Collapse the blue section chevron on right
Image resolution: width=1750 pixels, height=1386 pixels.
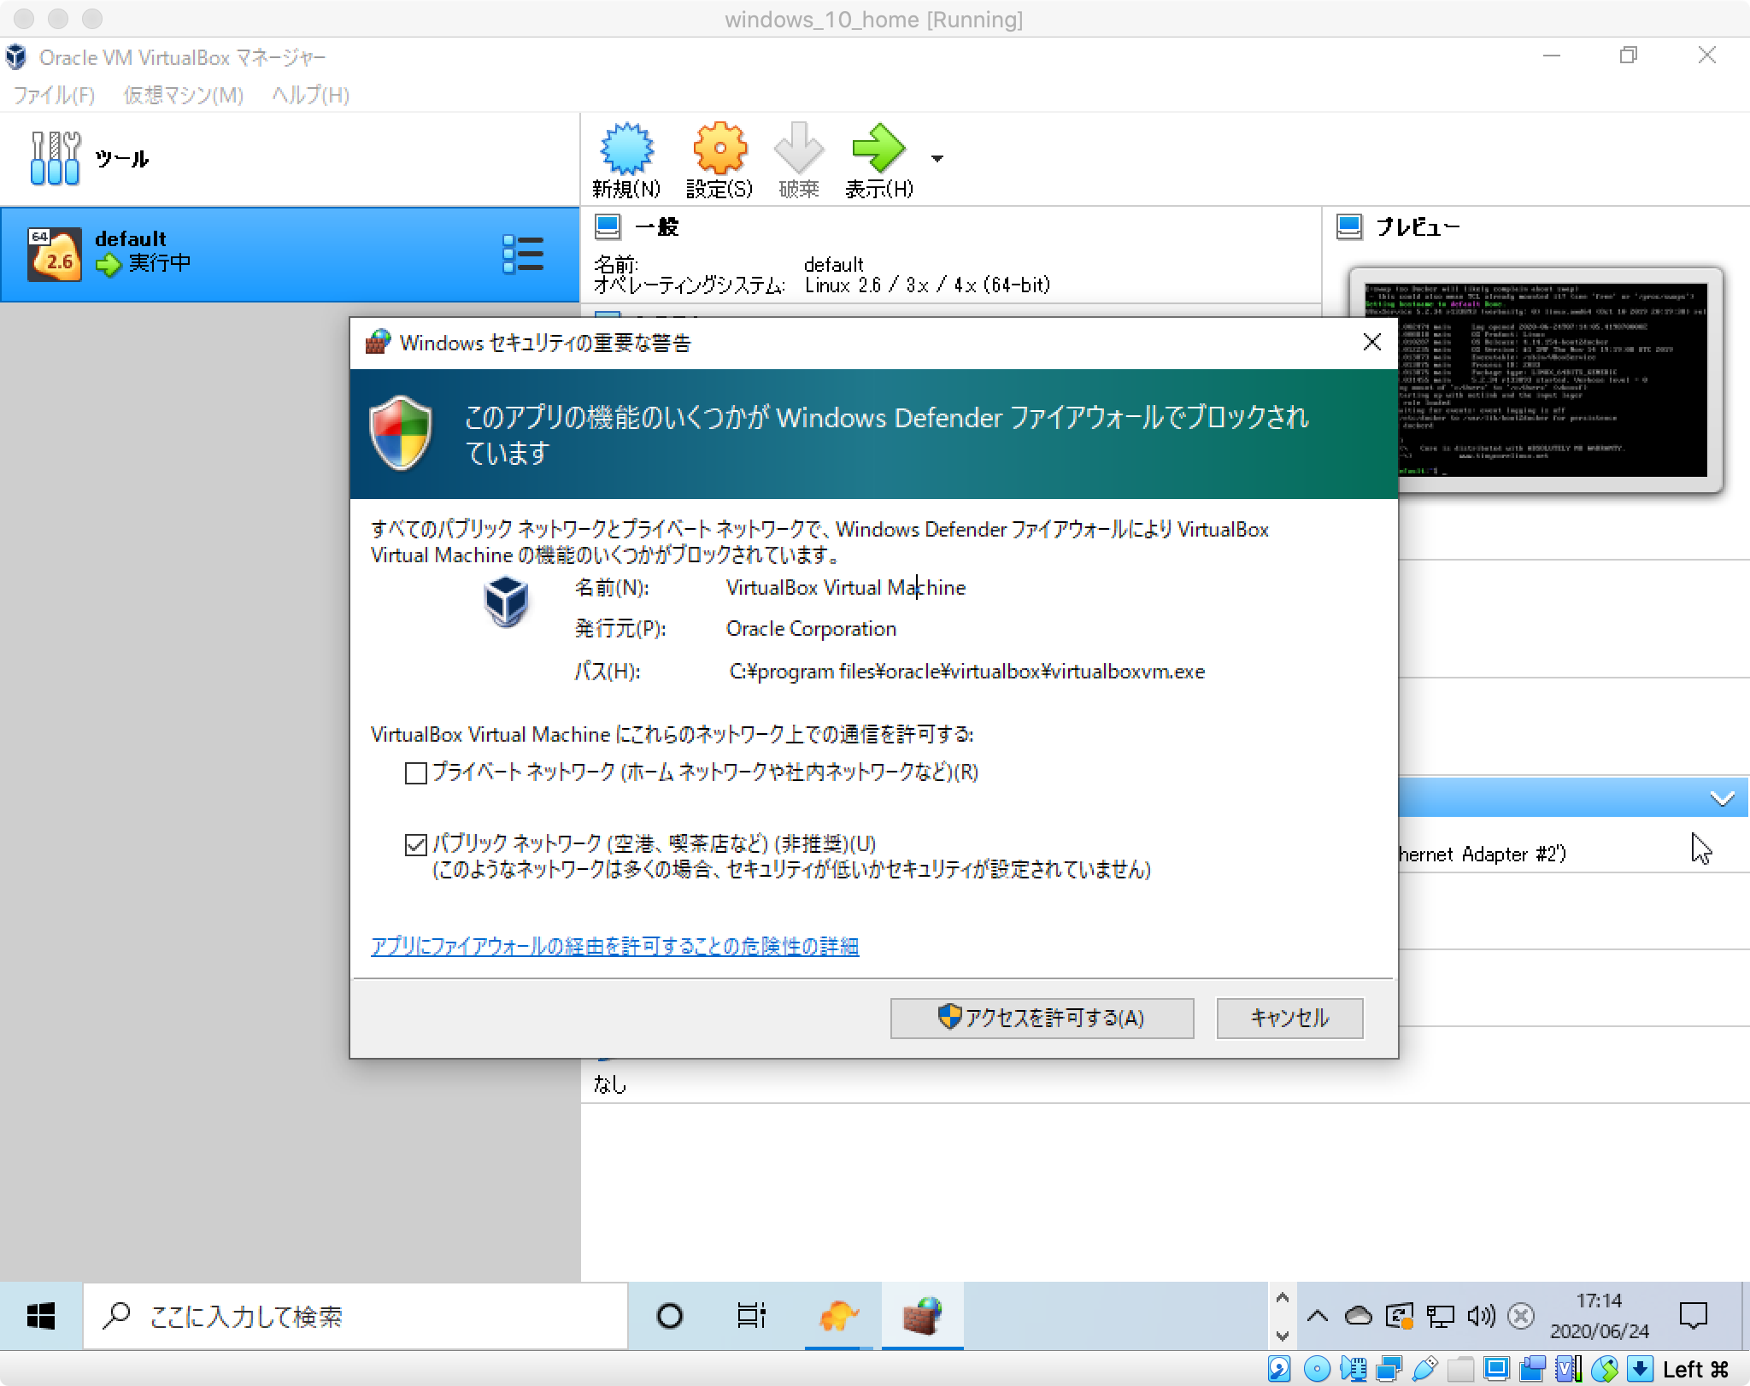click(1722, 799)
